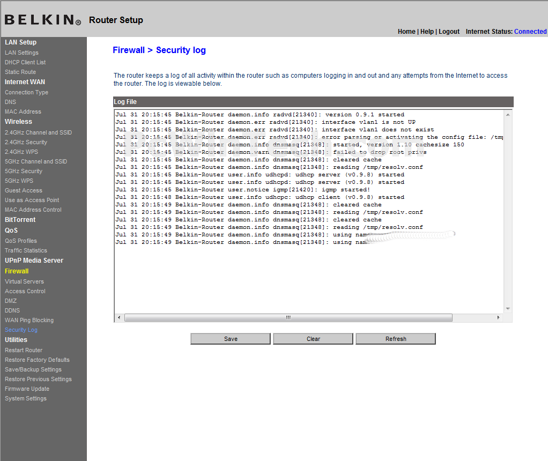Click the log's scroll right arrow
Viewport: 548px width, 461px height.
[498, 317]
